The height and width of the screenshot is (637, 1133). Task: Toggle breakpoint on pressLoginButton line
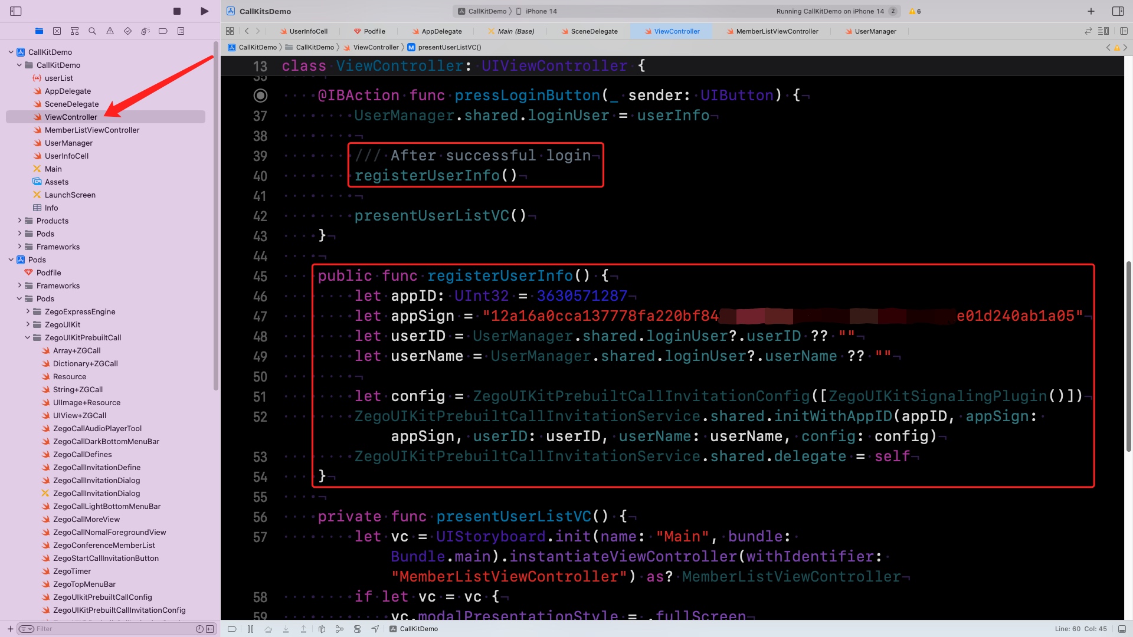[260, 96]
